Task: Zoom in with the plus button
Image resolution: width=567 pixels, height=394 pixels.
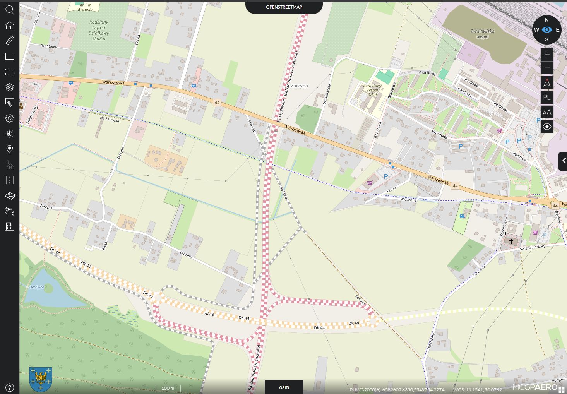Action: [546, 55]
